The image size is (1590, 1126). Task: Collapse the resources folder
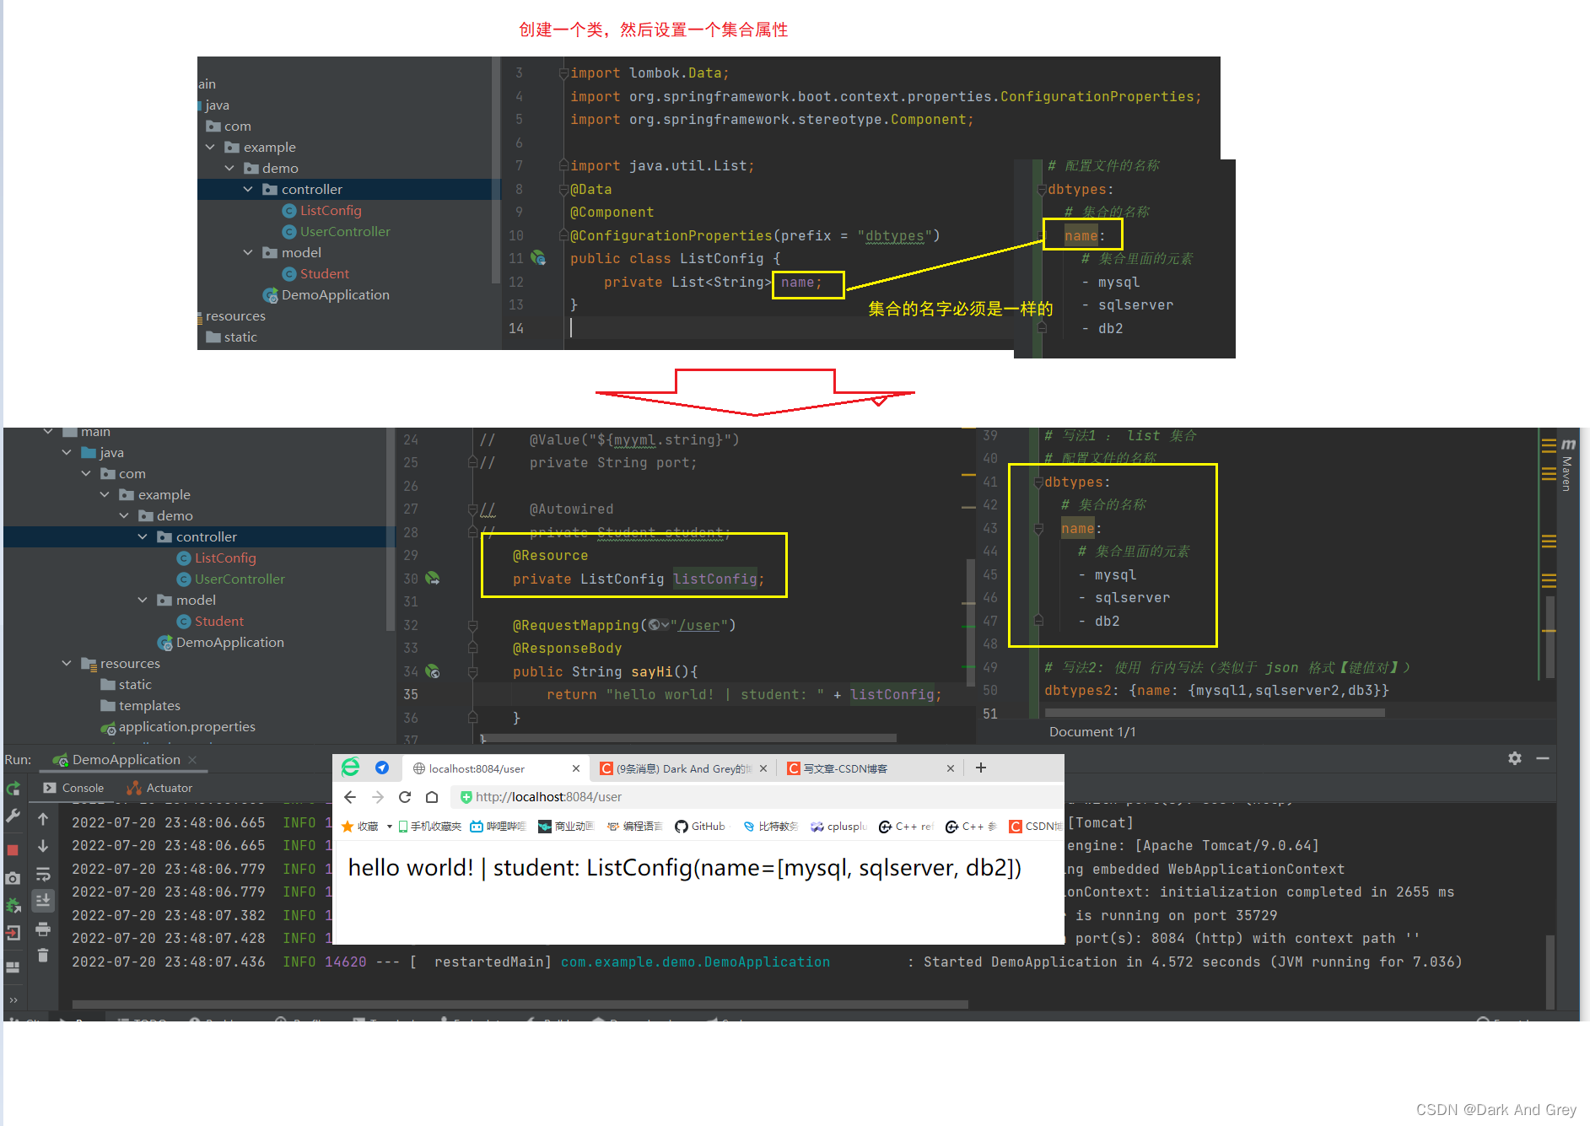pos(67,664)
